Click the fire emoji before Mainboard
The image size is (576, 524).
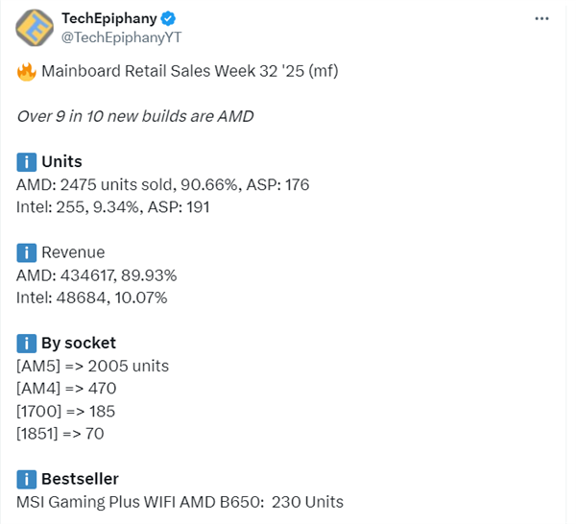tap(26, 71)
